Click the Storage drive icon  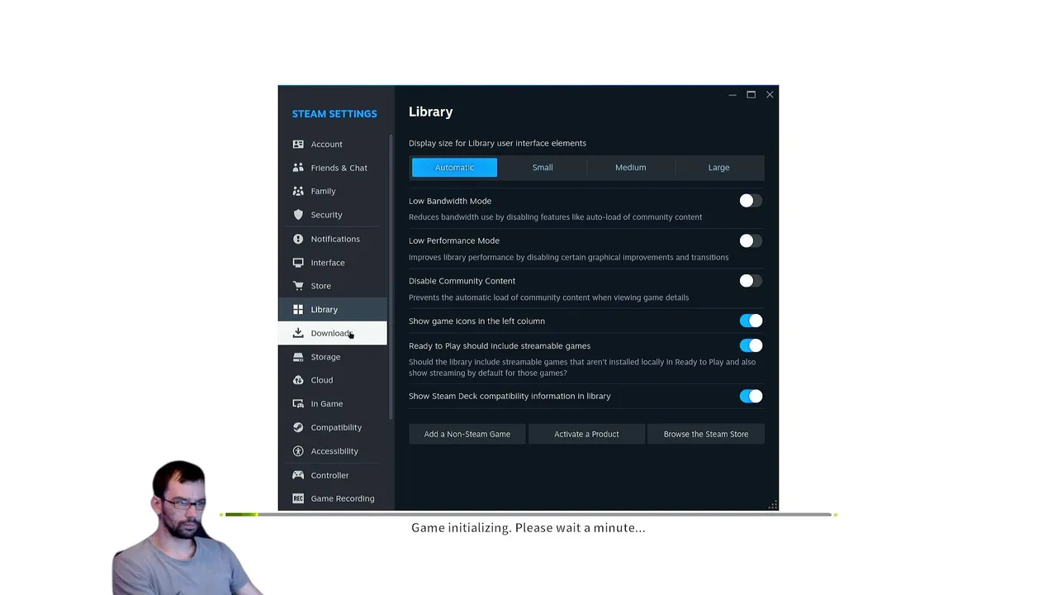click(298, 357)
